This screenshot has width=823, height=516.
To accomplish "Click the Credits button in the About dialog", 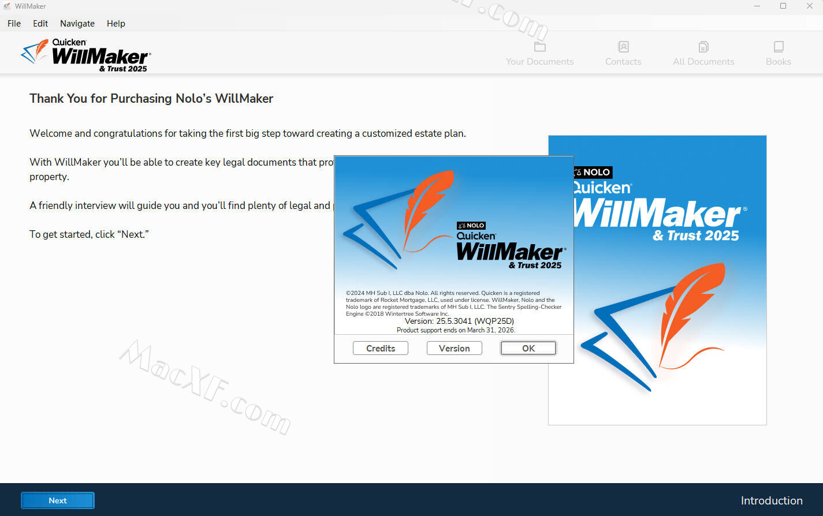I will point(381,348).
